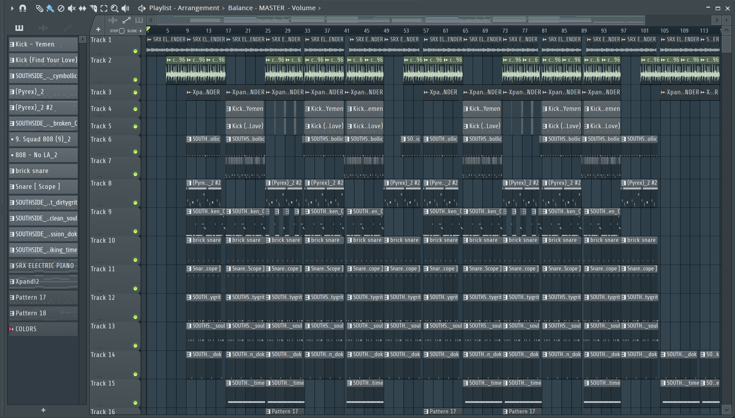
Task: Select the Track 14 header
Action: [115, 365]
